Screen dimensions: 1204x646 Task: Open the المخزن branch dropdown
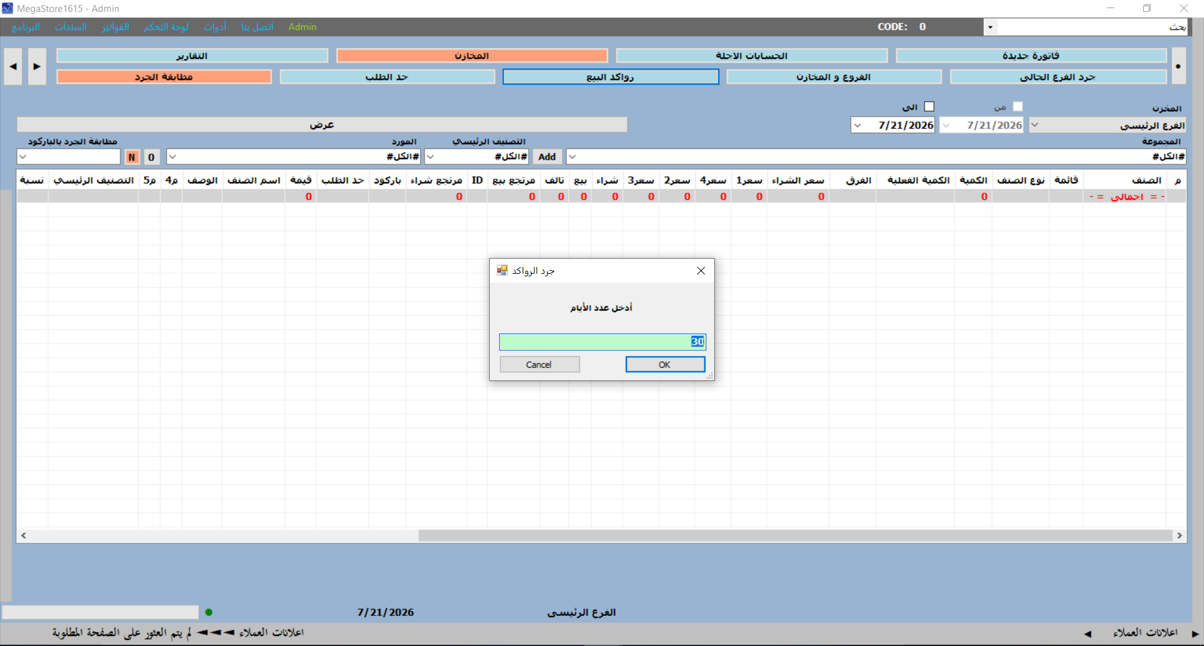(1035, 125)
